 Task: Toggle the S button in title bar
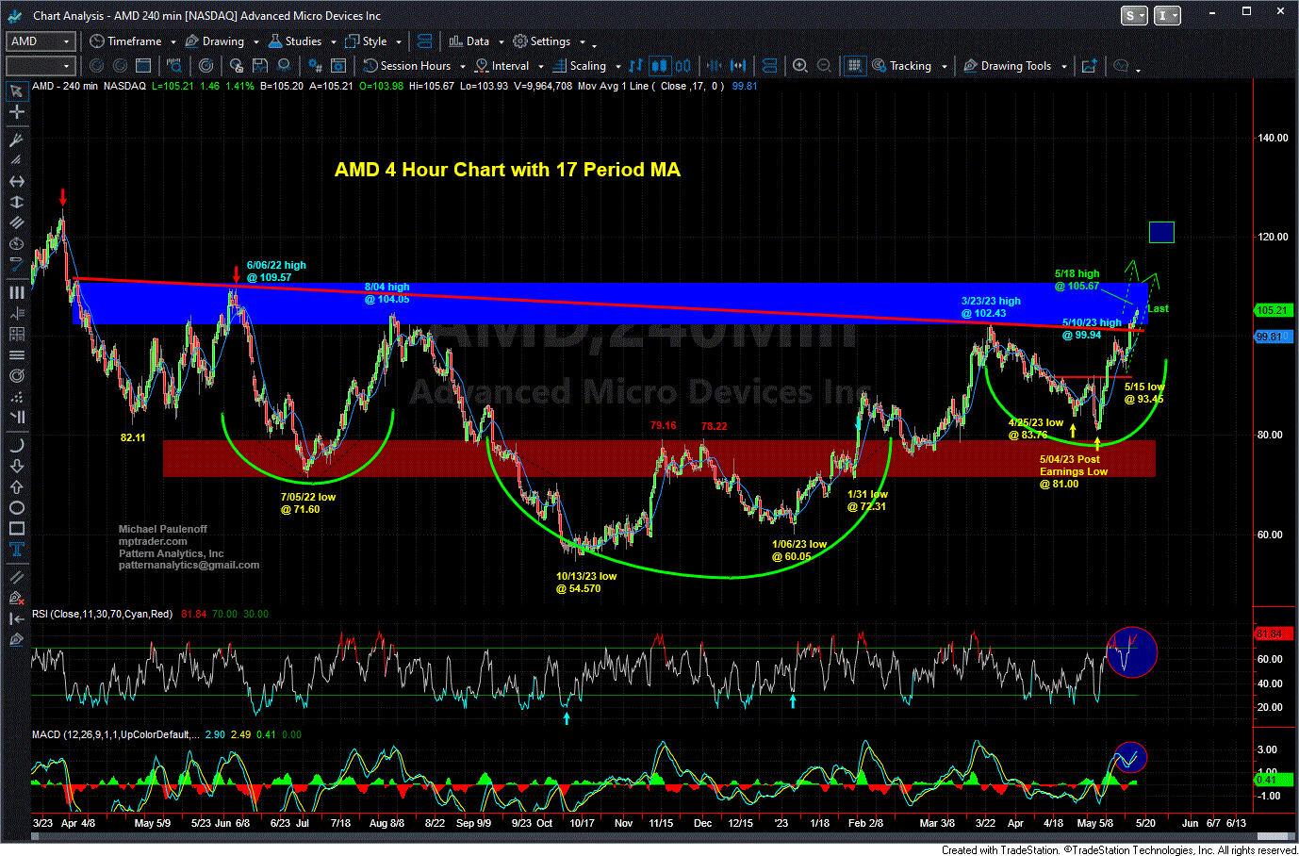1134,15
